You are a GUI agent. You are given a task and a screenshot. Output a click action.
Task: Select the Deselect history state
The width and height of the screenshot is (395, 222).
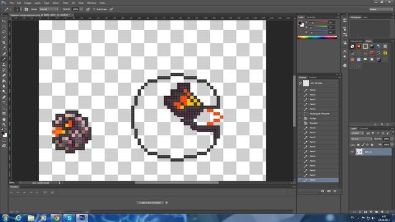click(x=318, y=123)
